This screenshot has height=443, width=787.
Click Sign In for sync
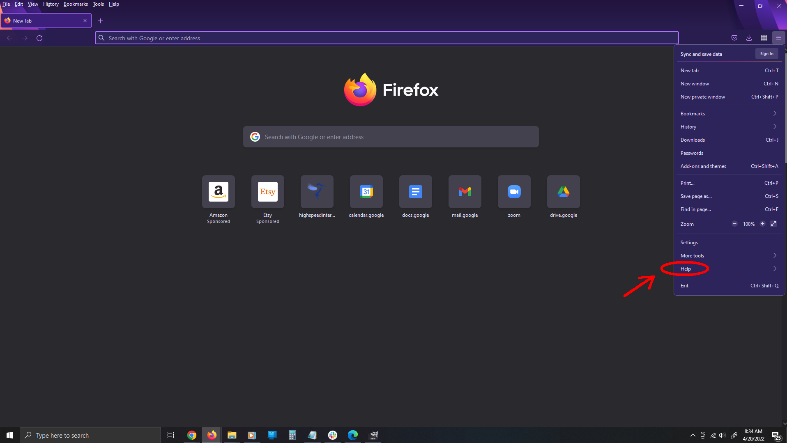click(x=766, y=54)
